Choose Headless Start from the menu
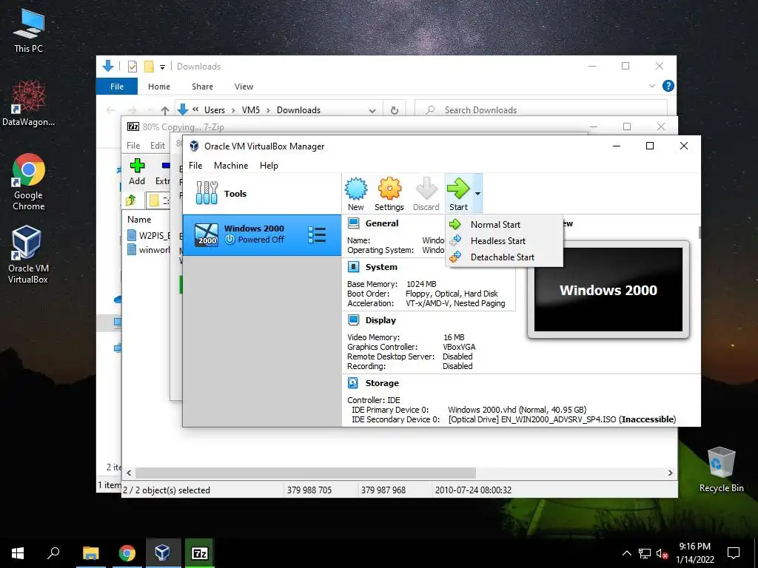Viewport: 758px width, 568px height. point(504,241)
